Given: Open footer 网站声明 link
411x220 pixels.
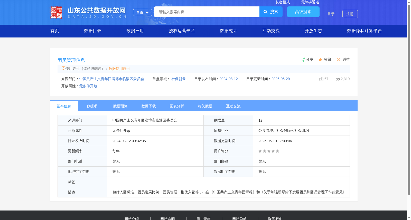Looking at the screenshot, I should pyautogui.click(x=167, y=218).
